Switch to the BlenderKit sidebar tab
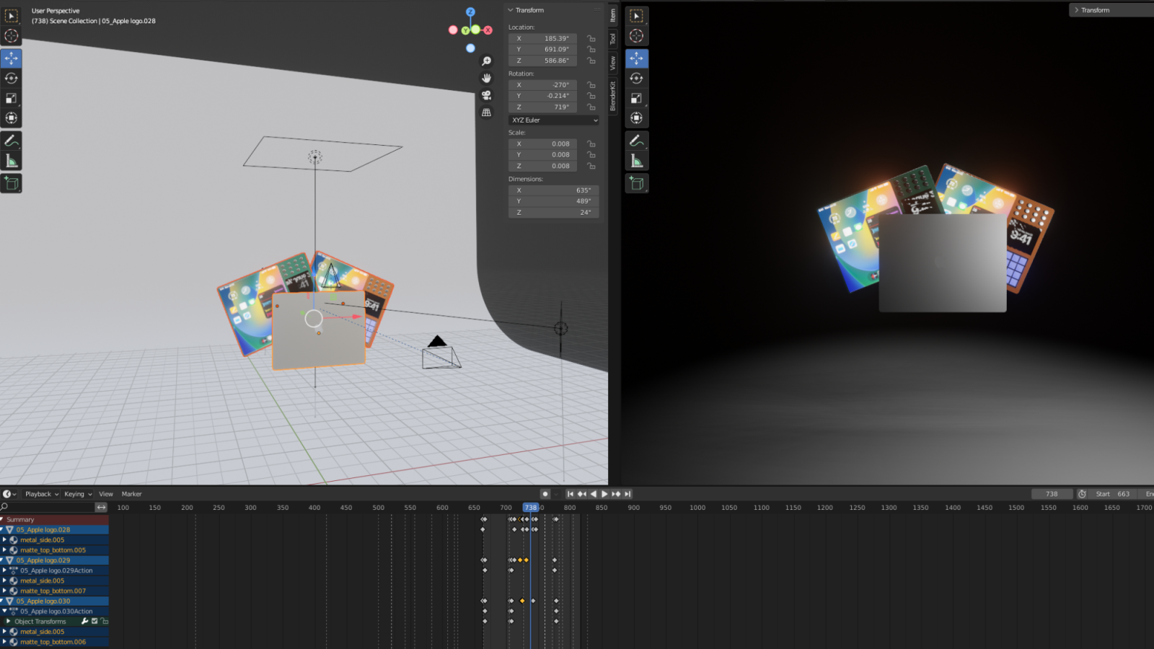 tap(613, 96)
